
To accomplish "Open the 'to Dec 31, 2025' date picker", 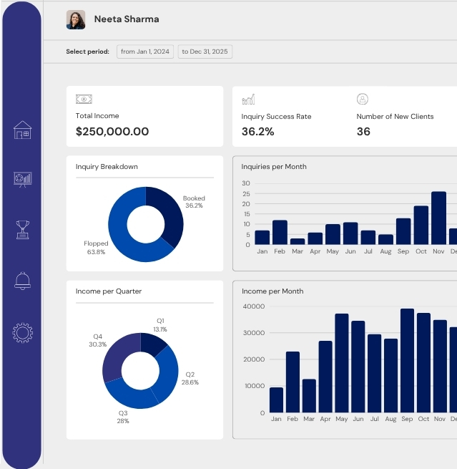I will click(205, 52).
